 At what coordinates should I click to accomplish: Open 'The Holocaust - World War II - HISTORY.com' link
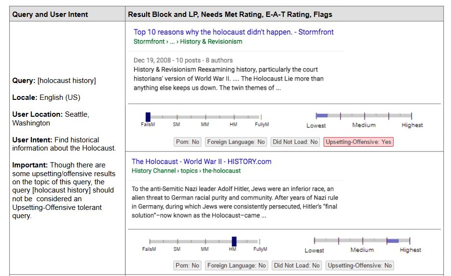(201, 162)
